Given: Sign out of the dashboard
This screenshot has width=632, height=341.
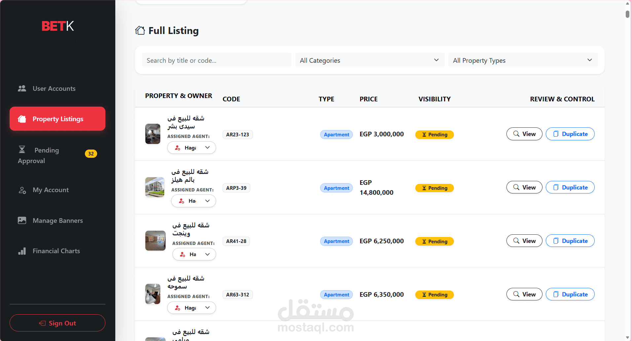Looking at the screenshot, I should (57, 323).
